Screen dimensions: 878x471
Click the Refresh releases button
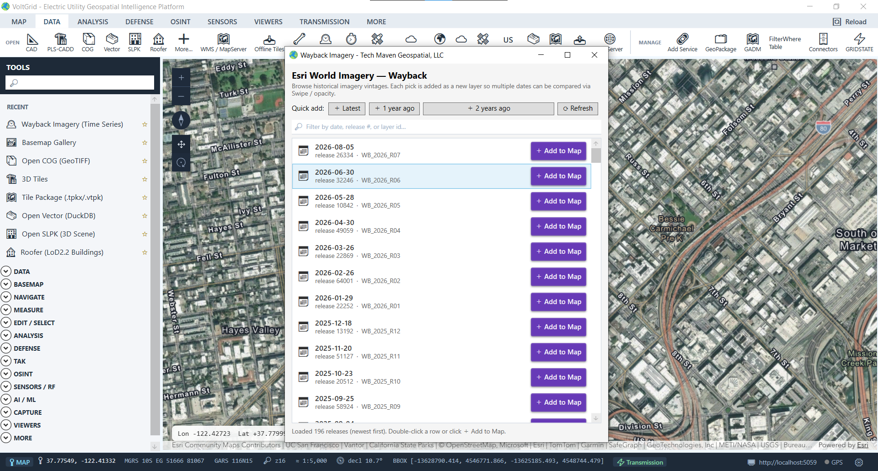[578, 108]
